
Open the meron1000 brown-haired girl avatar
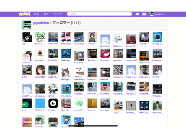click(40, 70)
